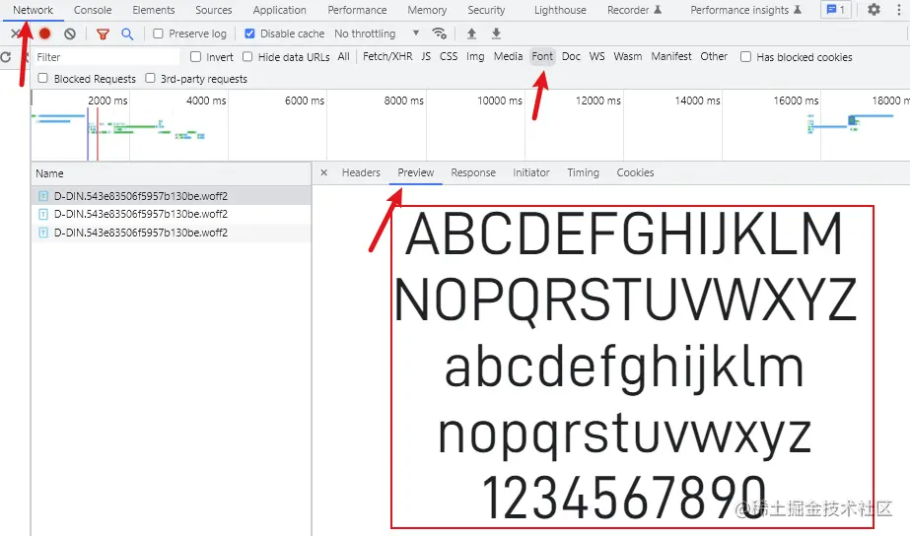Image resolution: width=910 pixels, height=536 pixels.
Task: Show the Preview tab of request
Action: tap(415, 172)
